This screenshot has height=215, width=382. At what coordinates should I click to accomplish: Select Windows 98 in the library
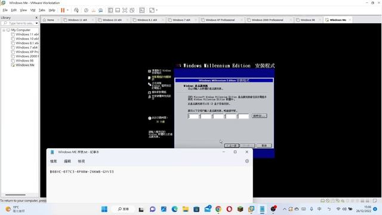pyautogui.click(x=22, y=61)
